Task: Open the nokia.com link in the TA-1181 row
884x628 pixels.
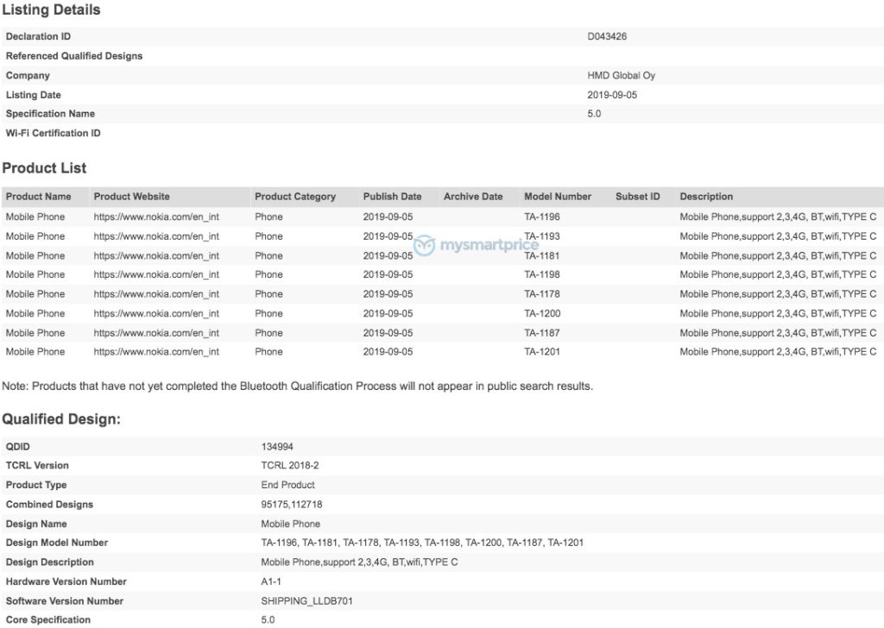Action: [156, 255]
